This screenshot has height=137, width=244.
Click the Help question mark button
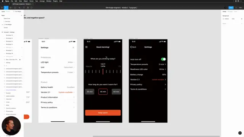tap(240, 133)
